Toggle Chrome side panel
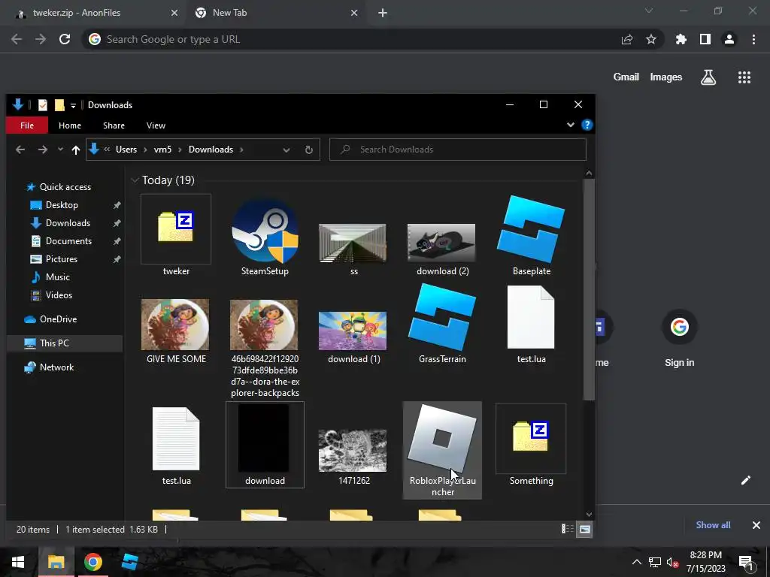The image size is (770, 577). click(x=705, y=39)
